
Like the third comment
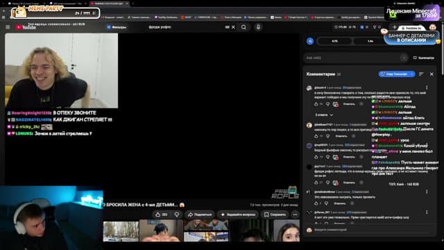point(316,157)
